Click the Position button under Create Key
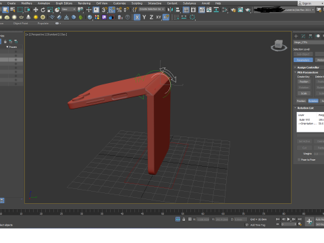 (x=304, y=82)
